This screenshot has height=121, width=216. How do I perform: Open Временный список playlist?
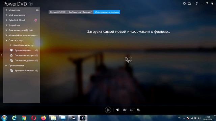pos(24,71)
